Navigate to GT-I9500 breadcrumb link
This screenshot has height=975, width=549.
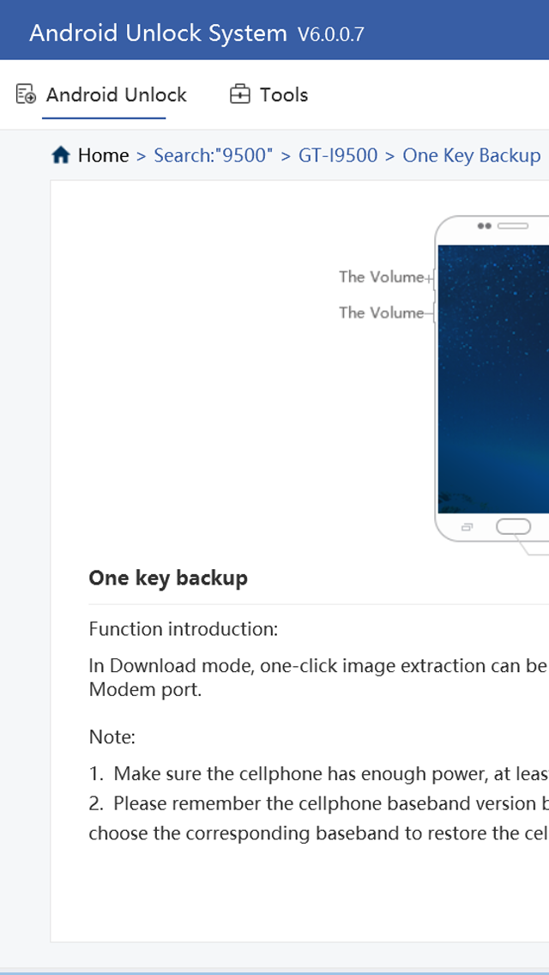coord(338,155)
